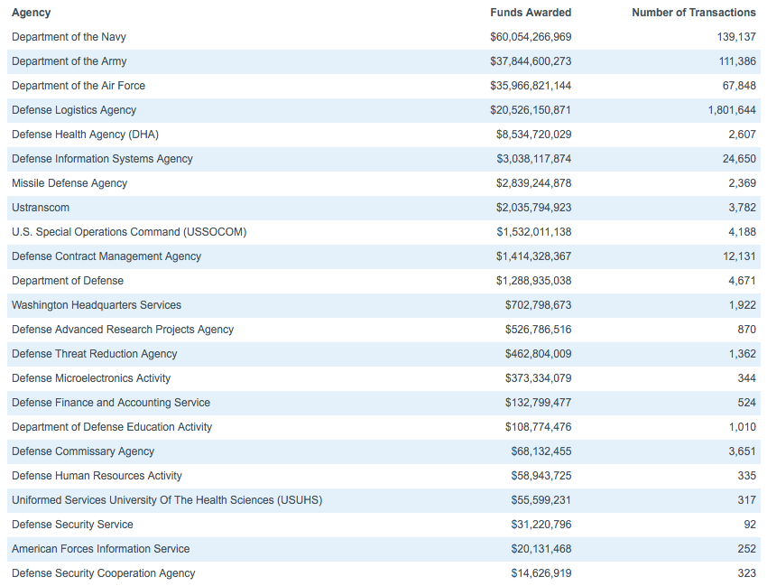Select the funds value $3,038,117,874

tap(533, 159)
